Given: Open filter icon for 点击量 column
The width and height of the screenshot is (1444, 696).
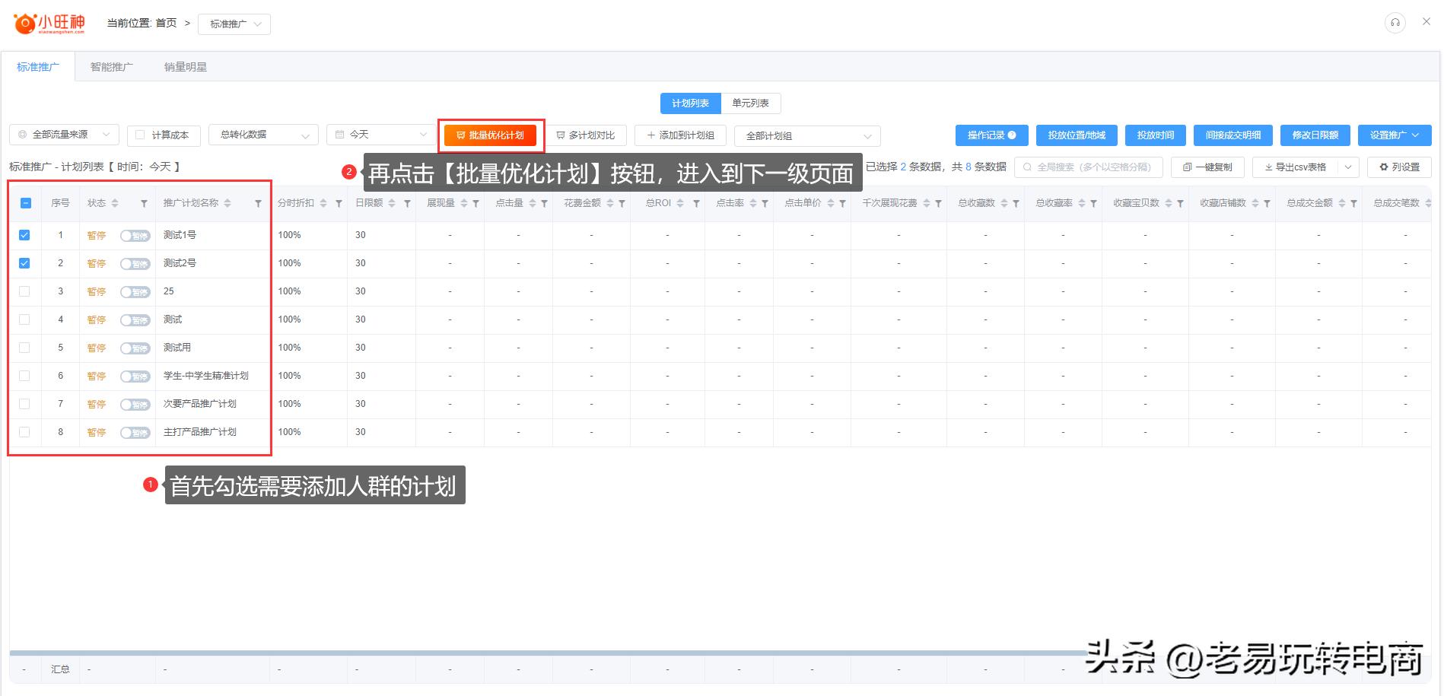Looking at the screenshot, I should tap(544, 204).
